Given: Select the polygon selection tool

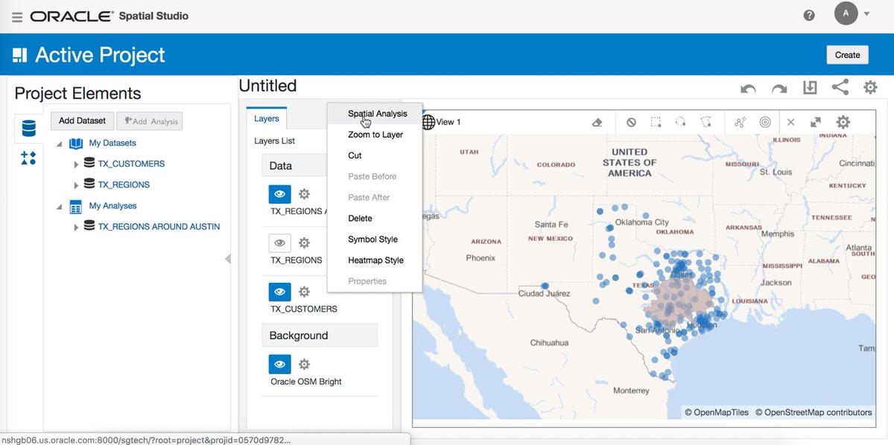Looking at the screenshot, I should click(706, 122).
